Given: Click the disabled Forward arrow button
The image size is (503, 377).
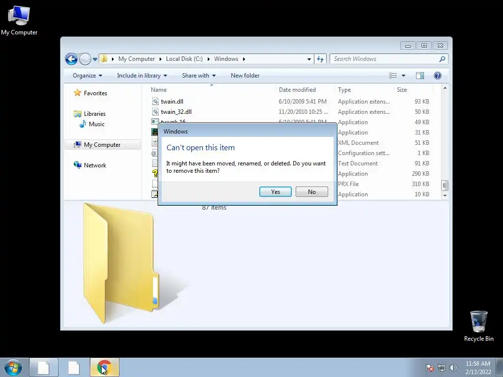Looking at the screenshot, I should (85, 59).
